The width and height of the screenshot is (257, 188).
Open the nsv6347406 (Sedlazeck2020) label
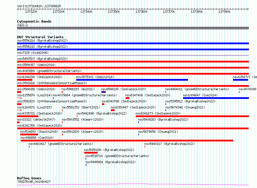[148, 95]
